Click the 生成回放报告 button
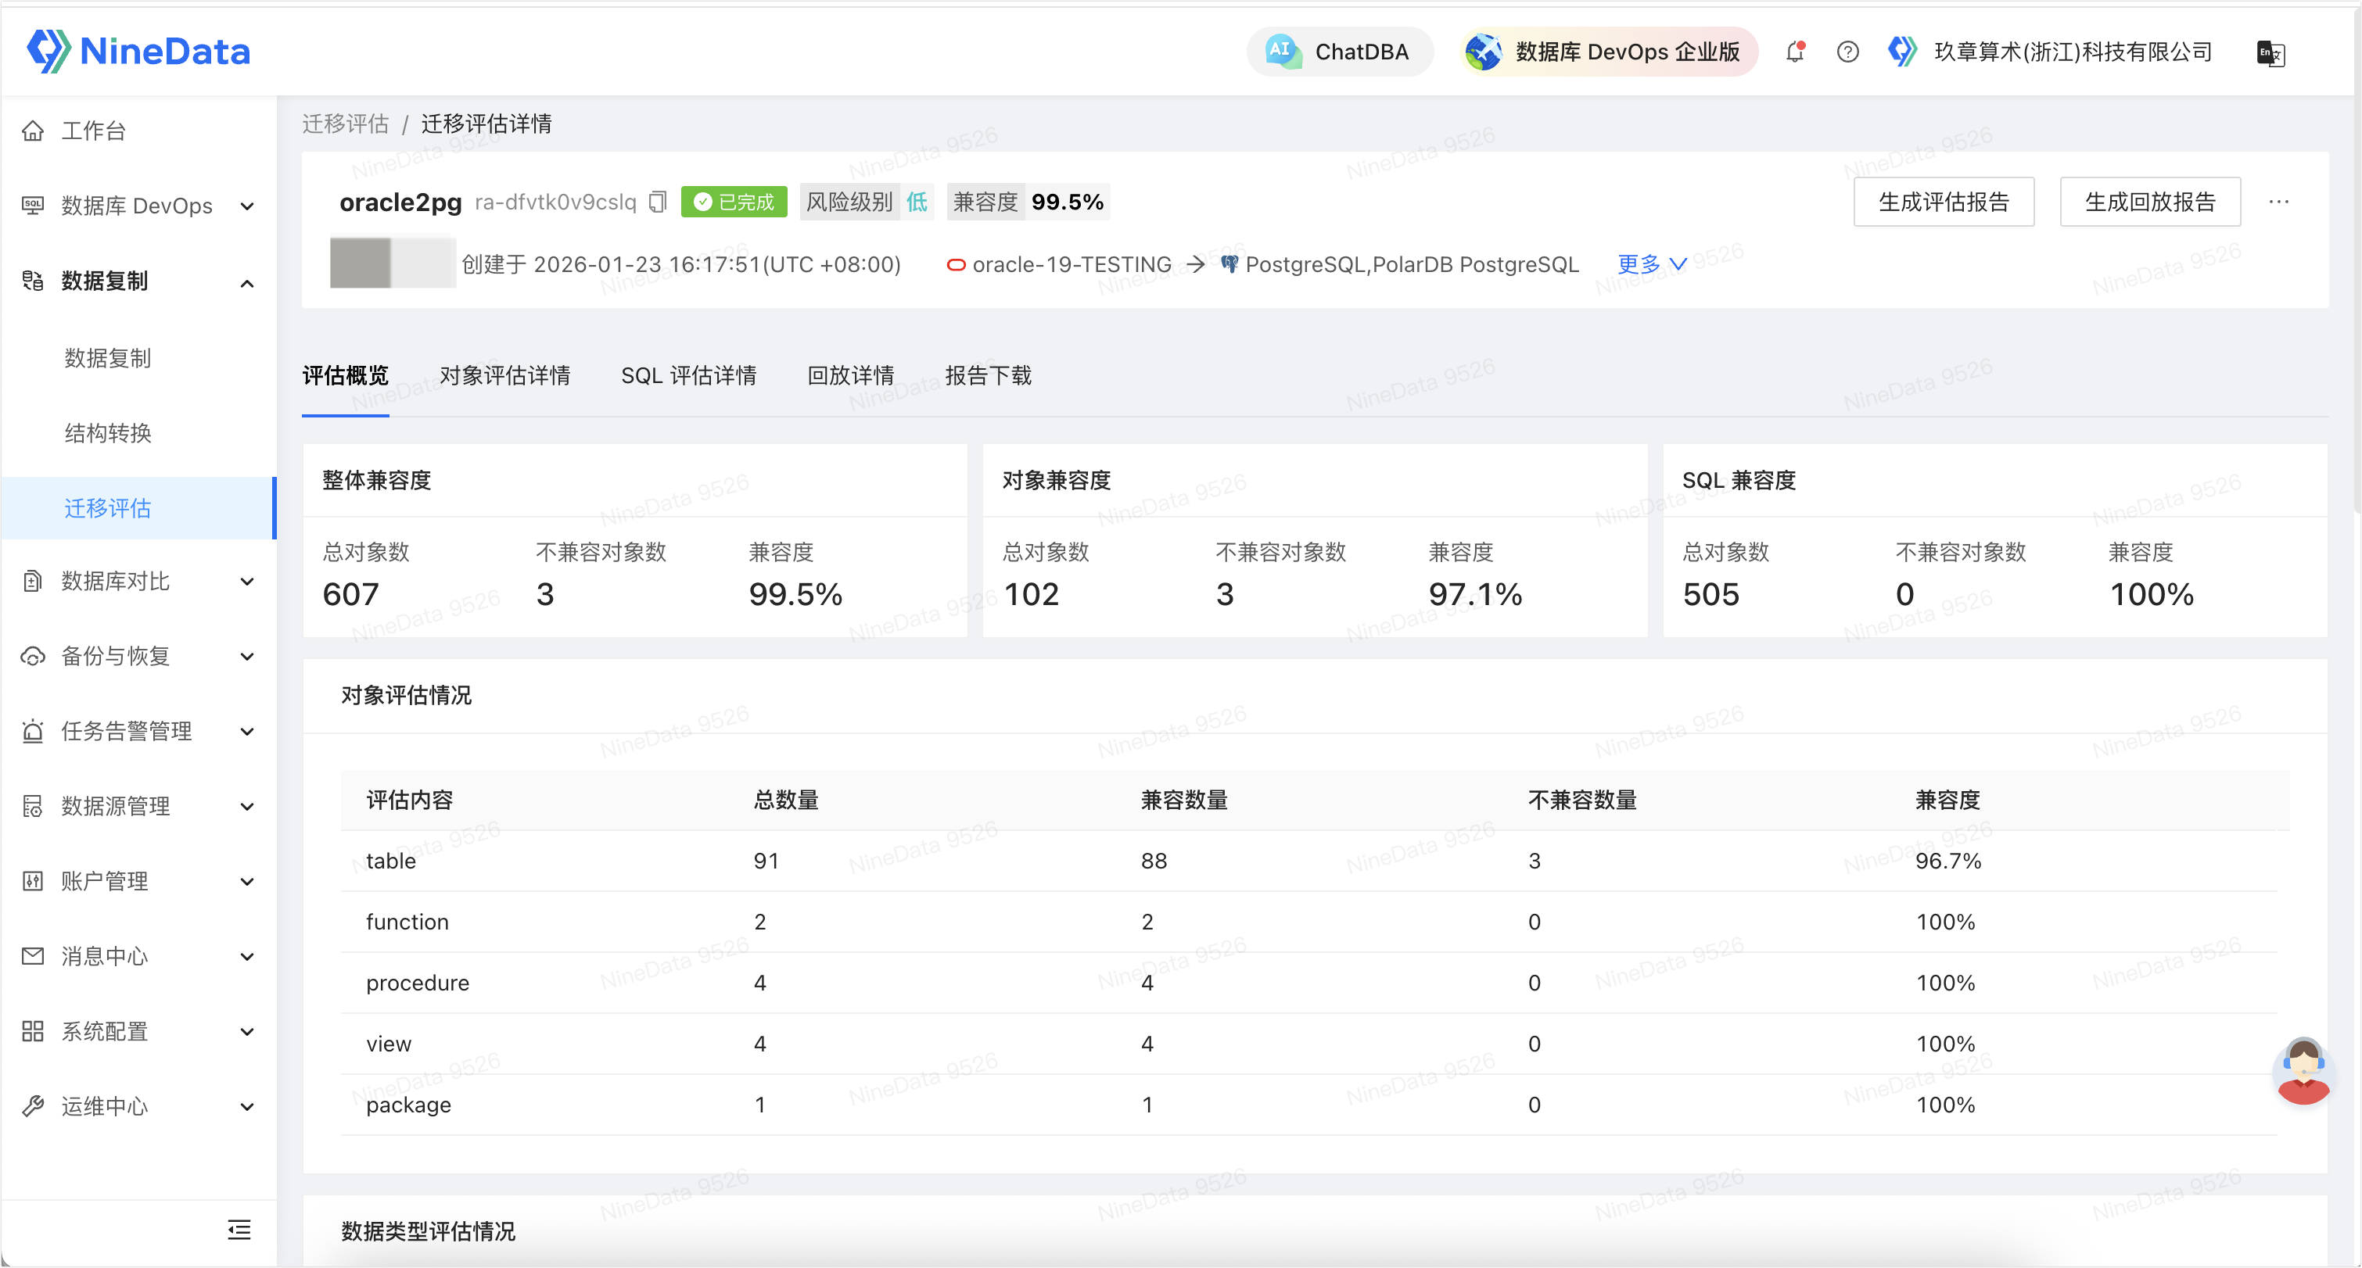The width and height of the screenshot is (2362, 1268). [x=2149, y=202]
